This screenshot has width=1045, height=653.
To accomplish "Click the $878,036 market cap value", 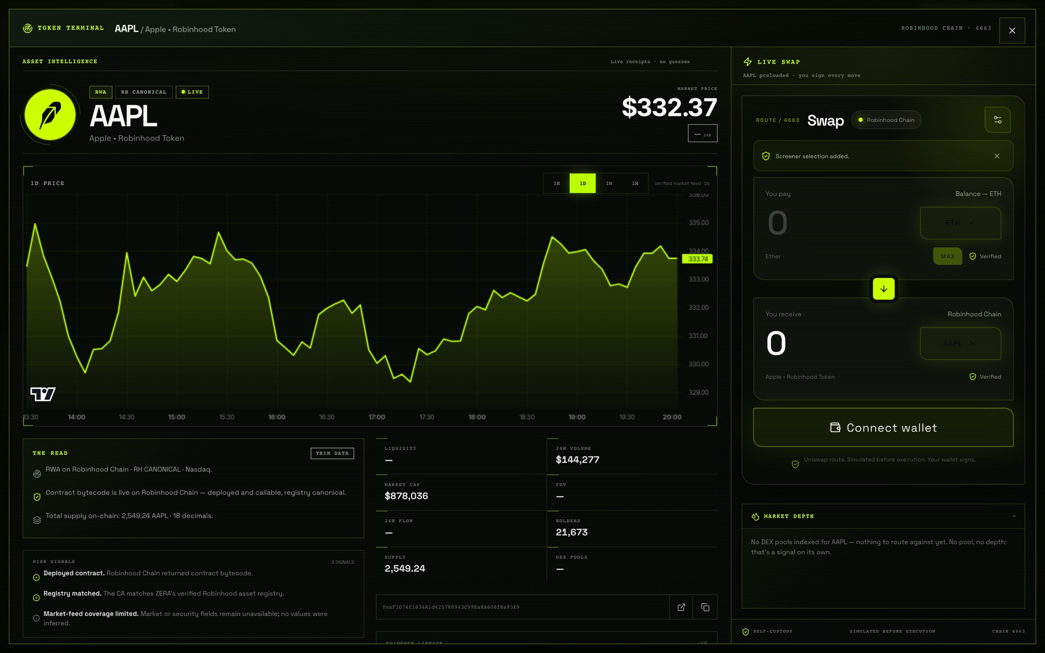I will pyautogui.click(x=406, y=496).
